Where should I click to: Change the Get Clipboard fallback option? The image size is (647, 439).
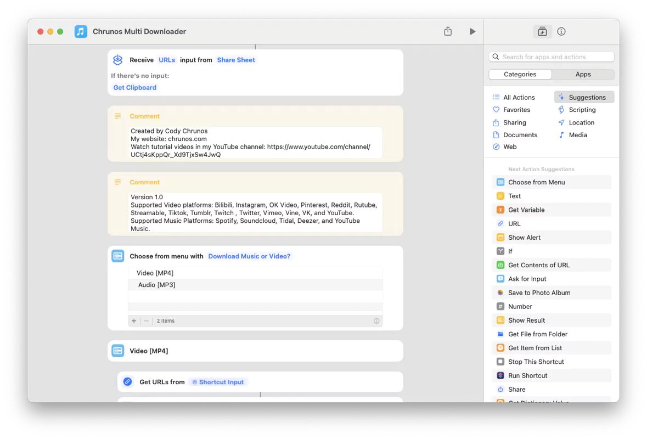[x=135, y=88]
